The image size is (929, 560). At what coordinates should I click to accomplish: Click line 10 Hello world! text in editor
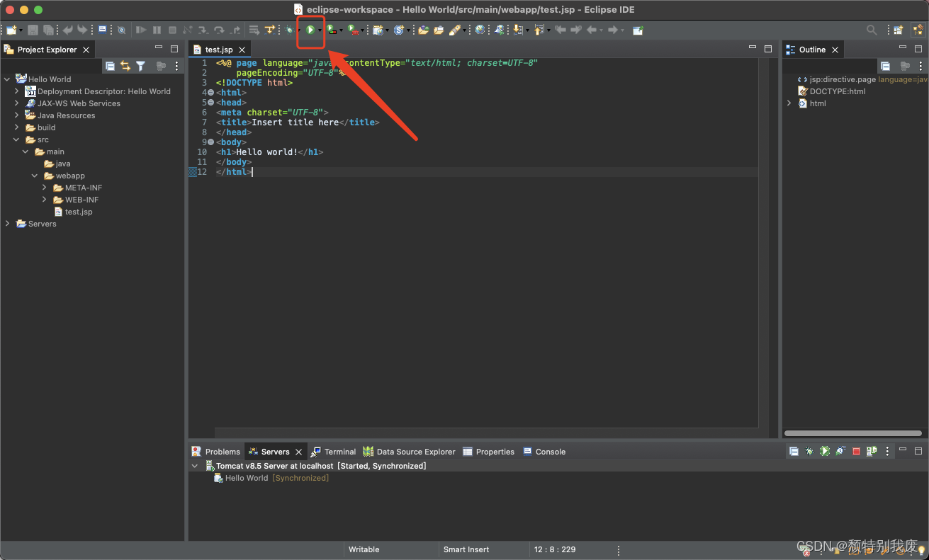tap(267, 152)
